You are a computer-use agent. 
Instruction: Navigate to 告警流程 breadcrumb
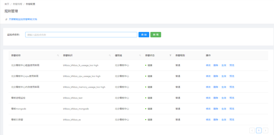[16, 4]
